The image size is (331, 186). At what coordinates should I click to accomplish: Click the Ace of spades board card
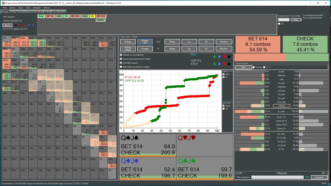click(16, 25)
